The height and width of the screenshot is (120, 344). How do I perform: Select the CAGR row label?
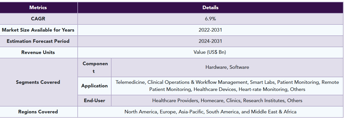(x=38, y=19)
